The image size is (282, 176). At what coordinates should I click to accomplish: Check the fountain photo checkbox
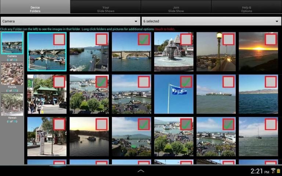[186, 39]
